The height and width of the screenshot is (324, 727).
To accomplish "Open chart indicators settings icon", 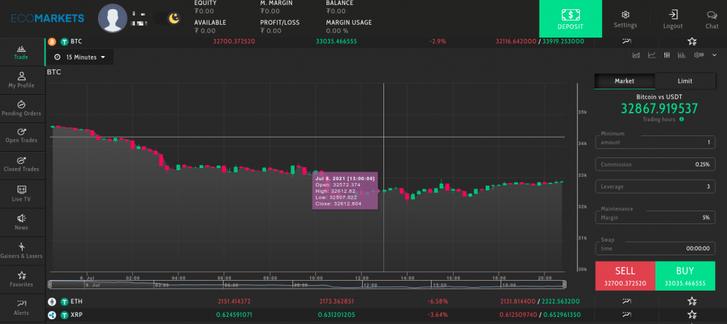I will pos(699,55).
